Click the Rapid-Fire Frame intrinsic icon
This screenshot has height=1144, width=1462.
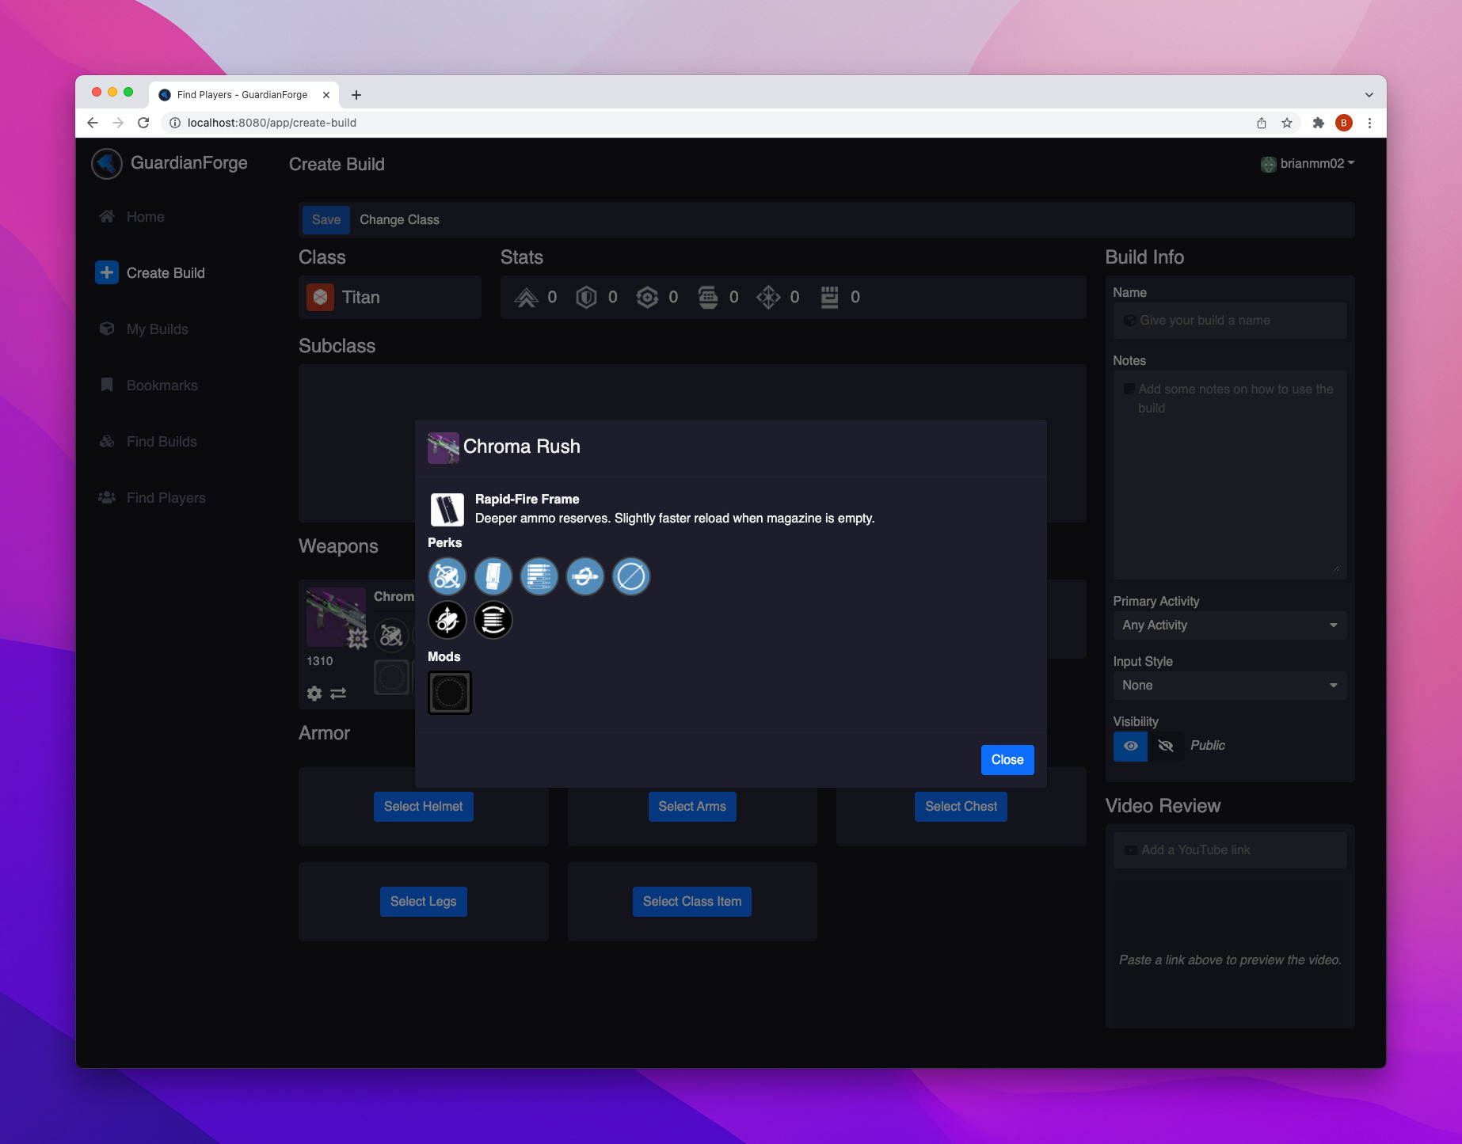click(x=447, y=509)
